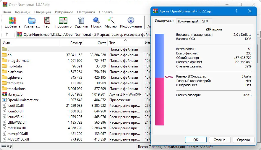Screen dimensions: 261x150
Task: Select the Информация tab in dialog
Action: click(164, 21)
